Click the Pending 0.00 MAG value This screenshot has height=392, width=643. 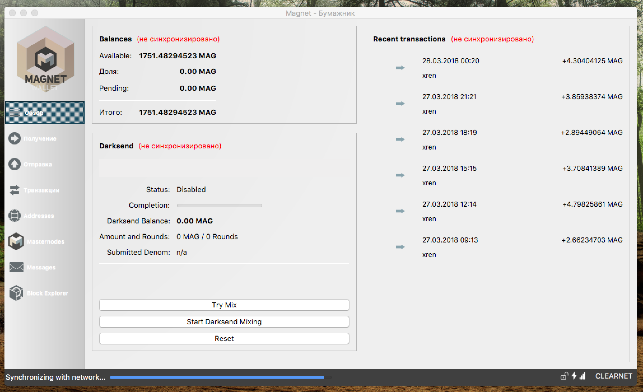point(198,88)
